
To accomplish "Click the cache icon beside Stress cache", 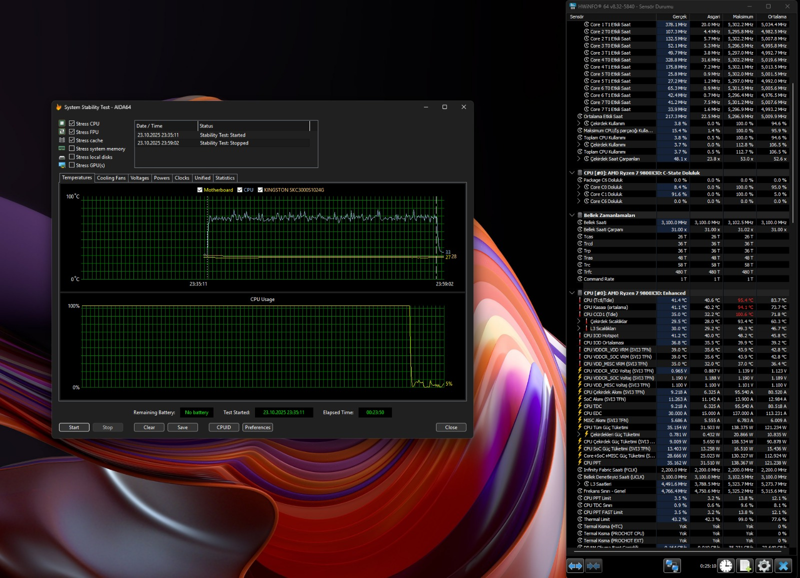I will point(62,140).
